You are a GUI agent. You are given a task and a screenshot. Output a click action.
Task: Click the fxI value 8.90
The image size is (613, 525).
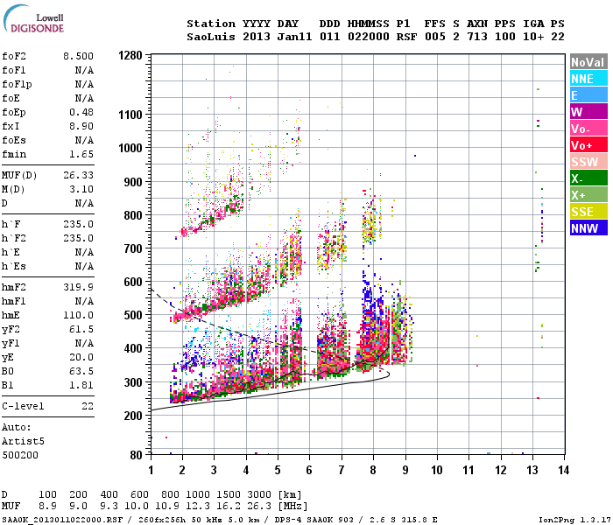coord(81,126)
